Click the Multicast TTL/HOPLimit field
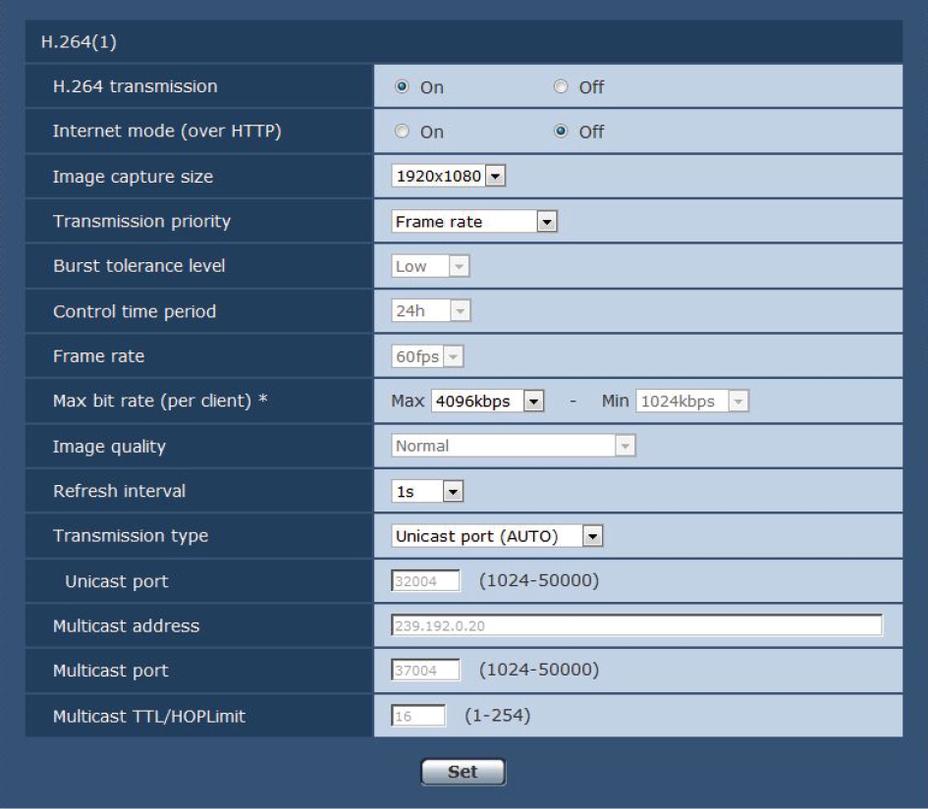 click(x=418, y=716)
